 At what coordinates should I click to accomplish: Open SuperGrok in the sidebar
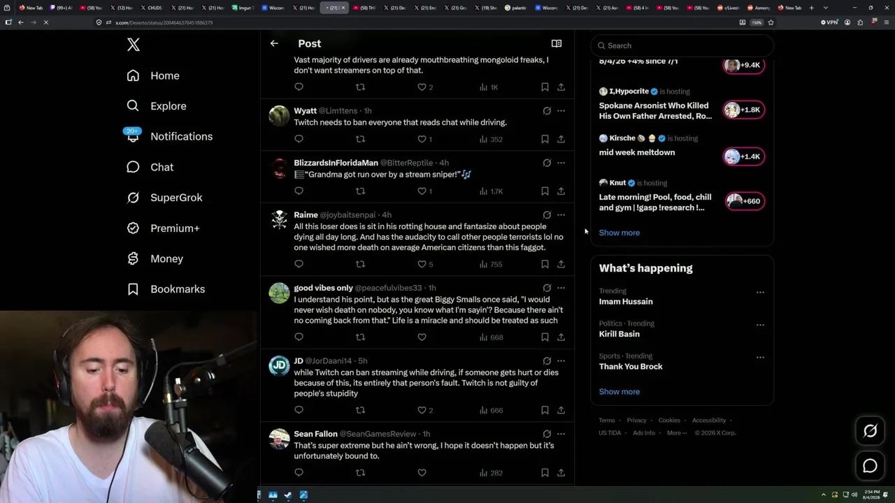pyautogui.click(x=164, y=198)
